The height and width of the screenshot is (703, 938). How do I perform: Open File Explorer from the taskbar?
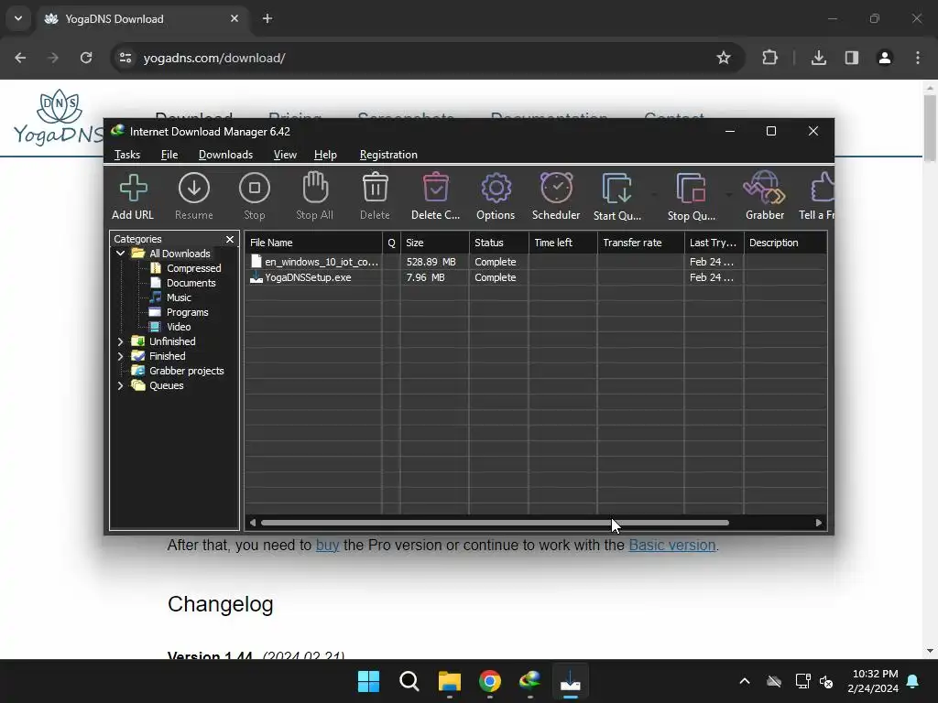click(449, 681)
